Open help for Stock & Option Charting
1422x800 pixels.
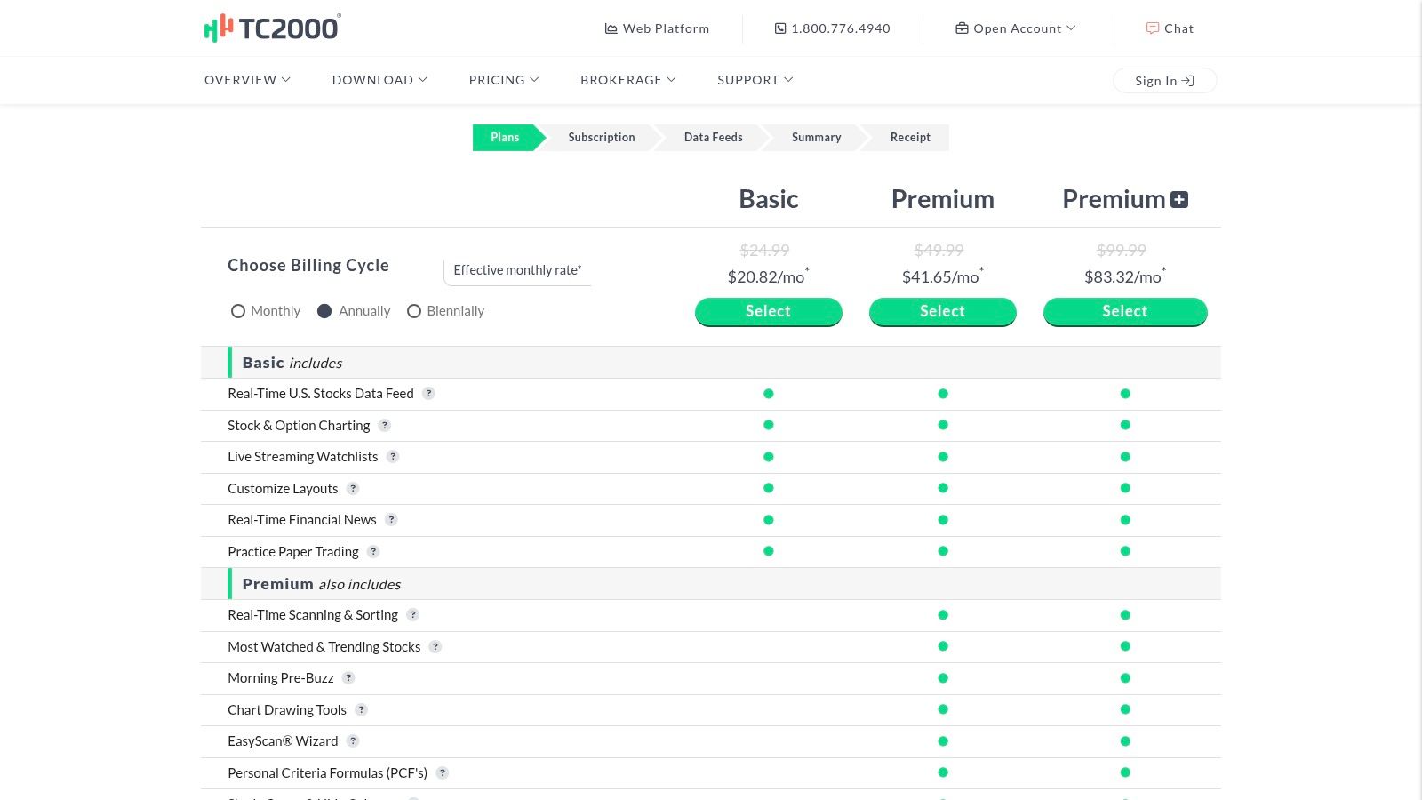[x=385, y=426]
